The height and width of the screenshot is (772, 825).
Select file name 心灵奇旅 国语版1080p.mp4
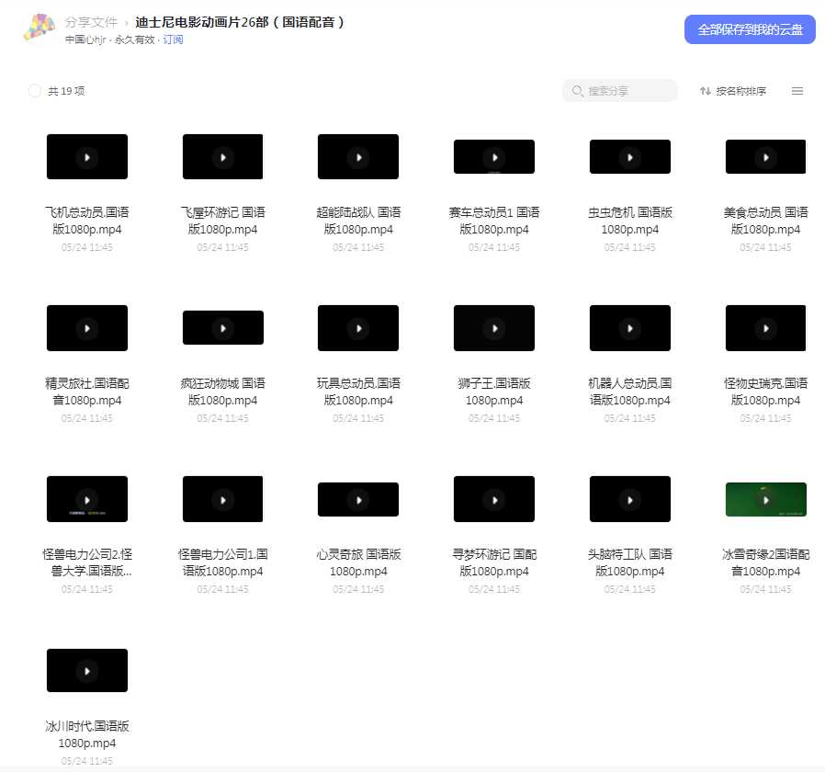tap(358, 562)
